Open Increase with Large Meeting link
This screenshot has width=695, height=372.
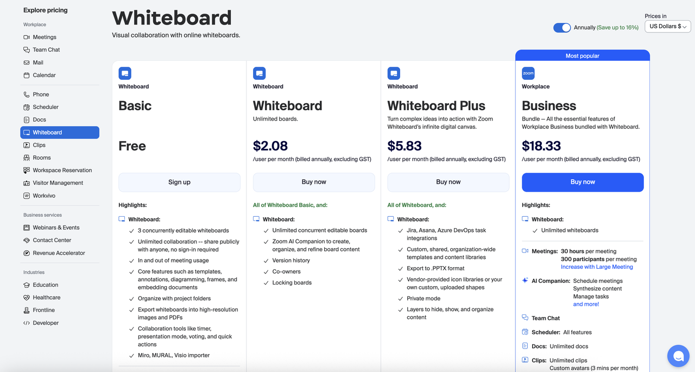(x=597, y=267)
